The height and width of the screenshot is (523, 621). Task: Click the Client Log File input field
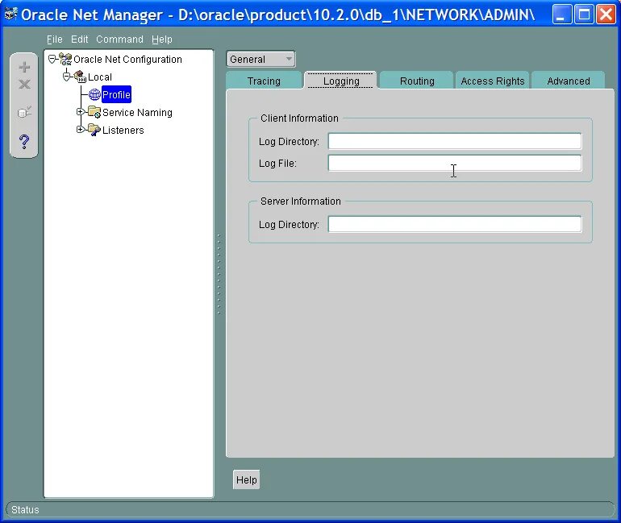455,163
